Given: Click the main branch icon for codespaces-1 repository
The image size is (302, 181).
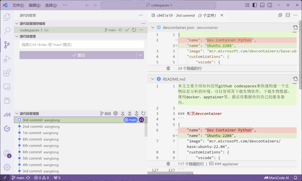Looking at the screenshot, I should (110, 30).
